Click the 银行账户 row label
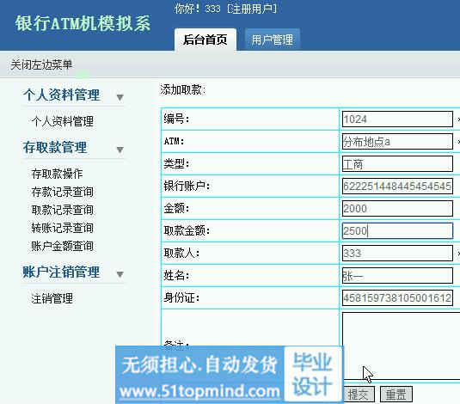 pos(187,186)
